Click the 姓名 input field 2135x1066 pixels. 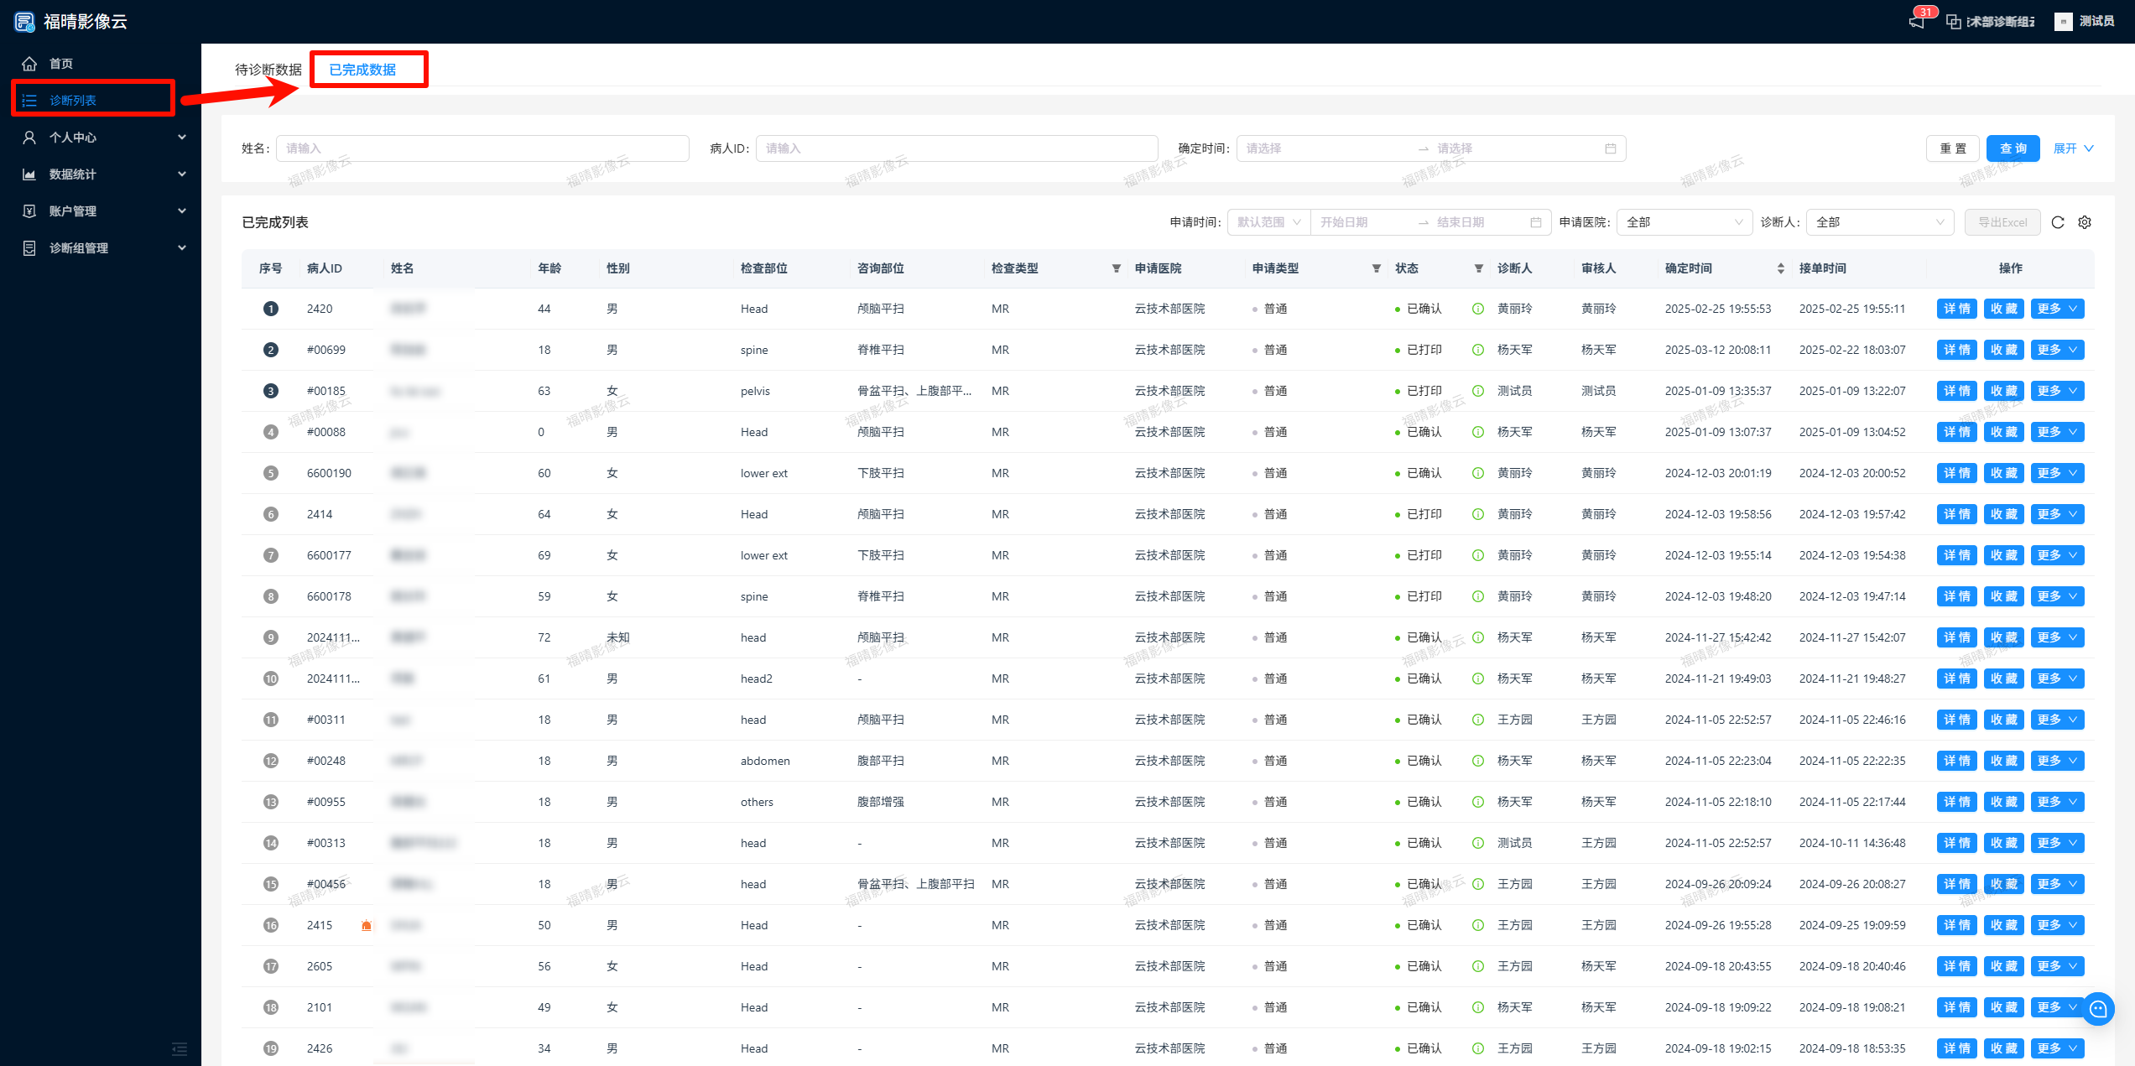tap(482, 148)
